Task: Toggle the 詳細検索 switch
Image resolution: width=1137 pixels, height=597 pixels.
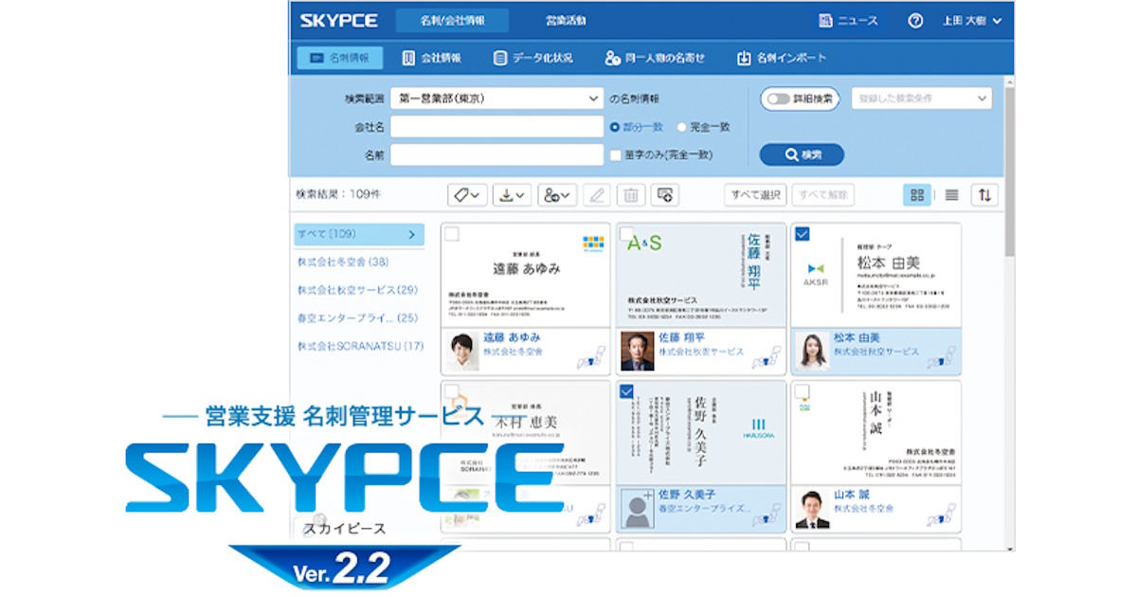Action: click(x=778, y=98)
